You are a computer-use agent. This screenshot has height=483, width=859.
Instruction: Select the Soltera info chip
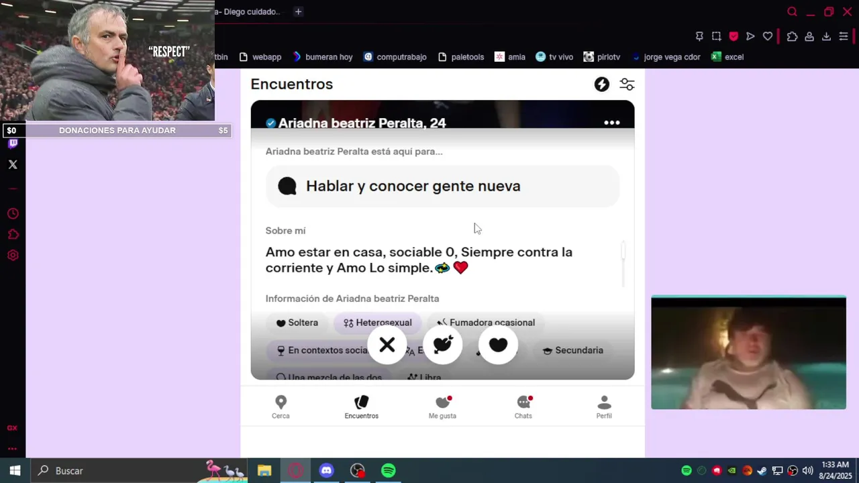[x=297, y=323]
